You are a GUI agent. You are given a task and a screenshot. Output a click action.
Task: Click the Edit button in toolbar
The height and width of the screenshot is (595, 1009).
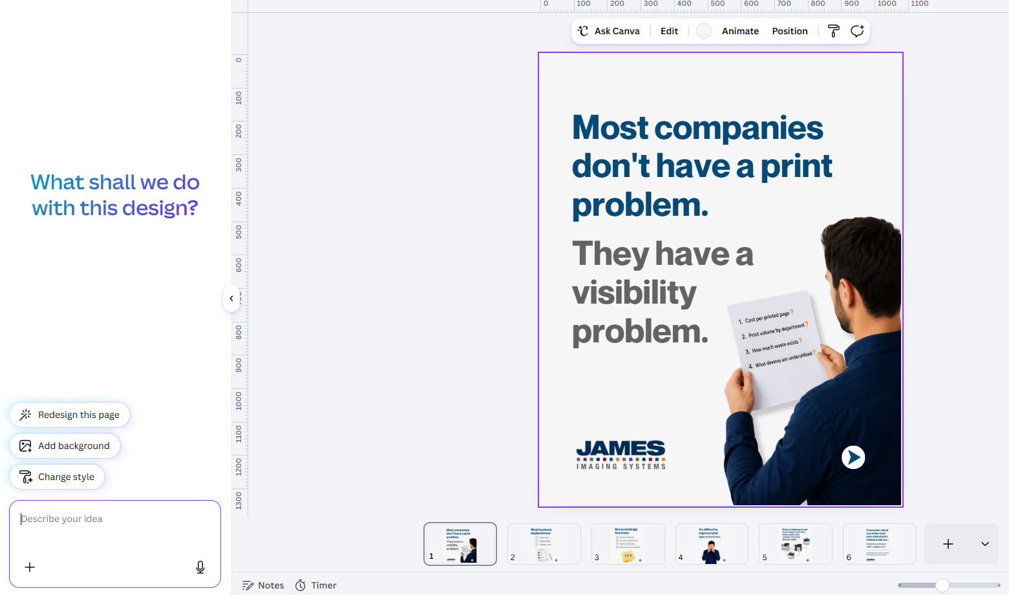[x=669, y=31]
